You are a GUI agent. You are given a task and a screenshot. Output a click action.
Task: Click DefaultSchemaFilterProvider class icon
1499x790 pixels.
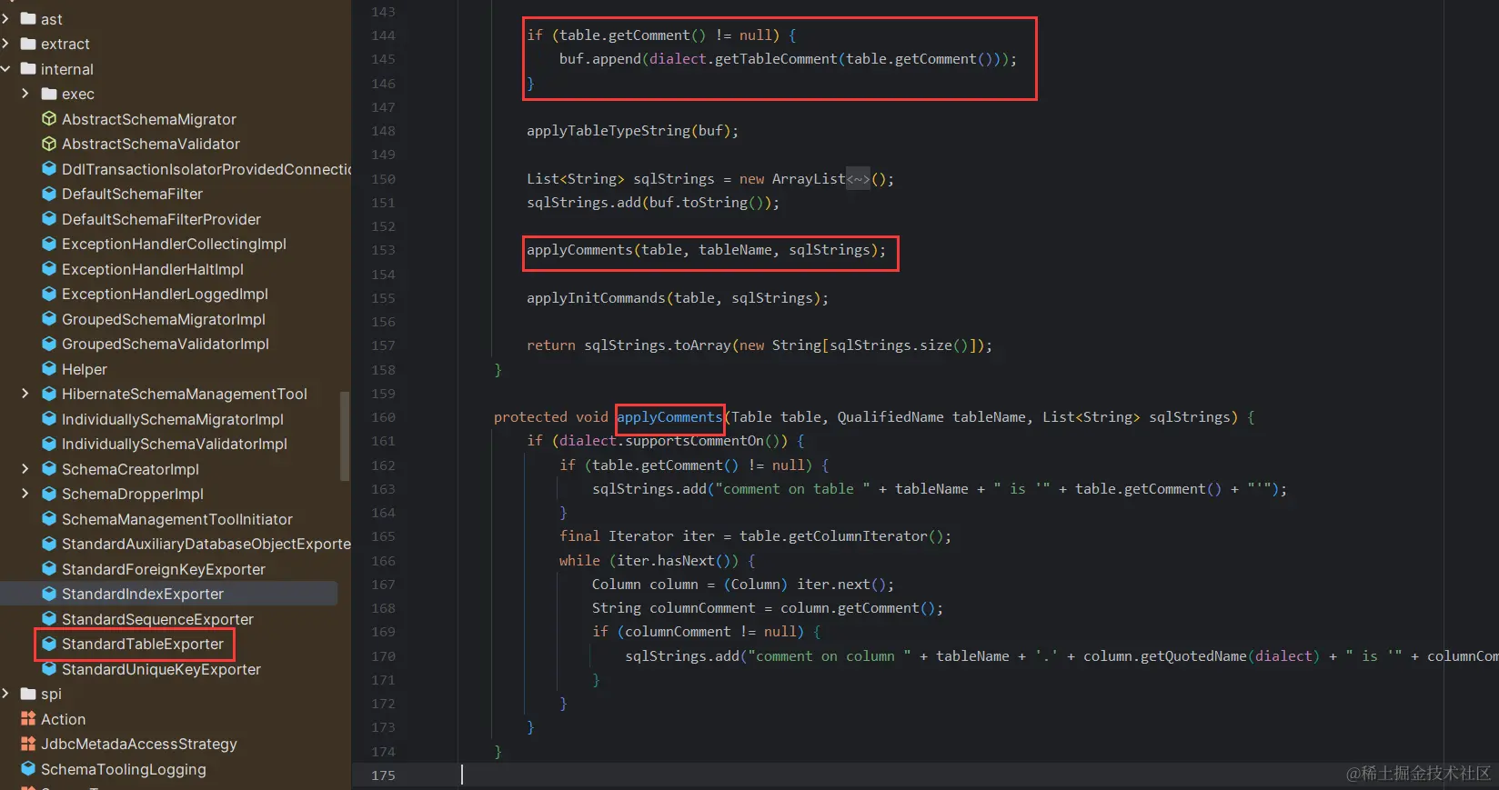click(49, 219)
